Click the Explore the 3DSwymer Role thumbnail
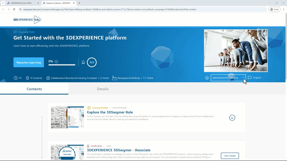This screenshot has height=161, width=287. (x=67, y=117)
